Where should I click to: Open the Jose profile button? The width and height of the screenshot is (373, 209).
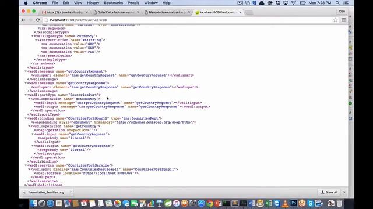pos(342,12)
